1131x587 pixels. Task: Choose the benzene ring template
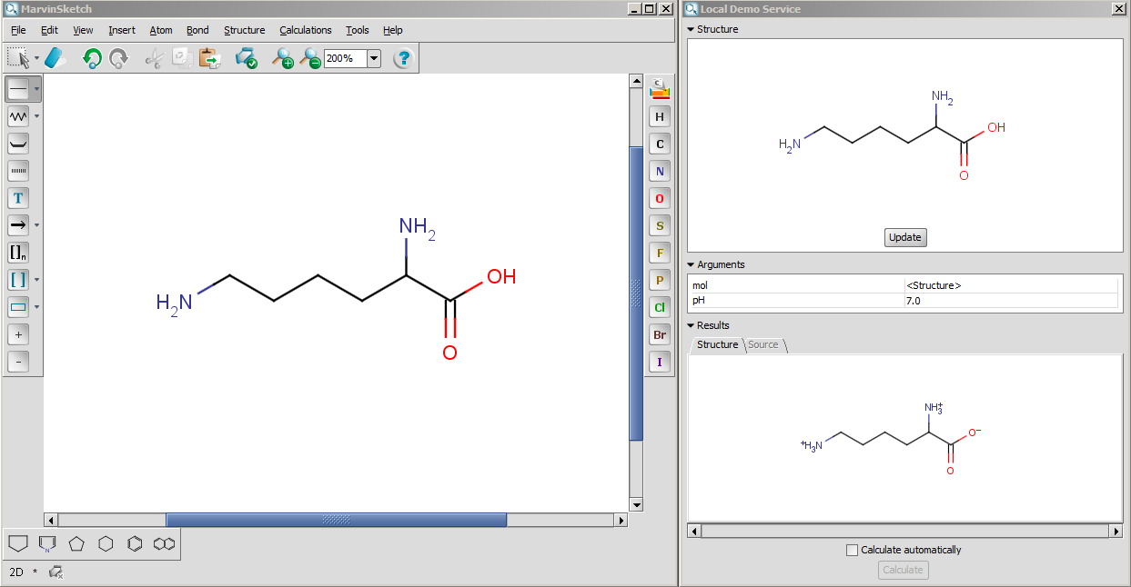pyautogui.click(x=135, y=543)
